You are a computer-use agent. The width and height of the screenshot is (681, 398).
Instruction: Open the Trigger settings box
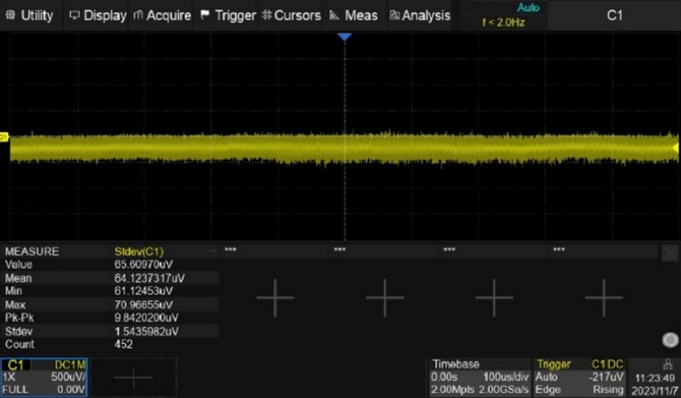click(580, 377)
